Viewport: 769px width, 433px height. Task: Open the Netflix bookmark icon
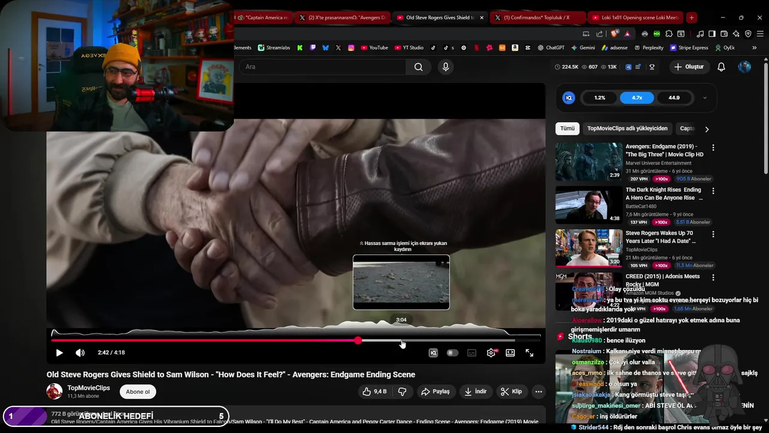click(476, 48)
